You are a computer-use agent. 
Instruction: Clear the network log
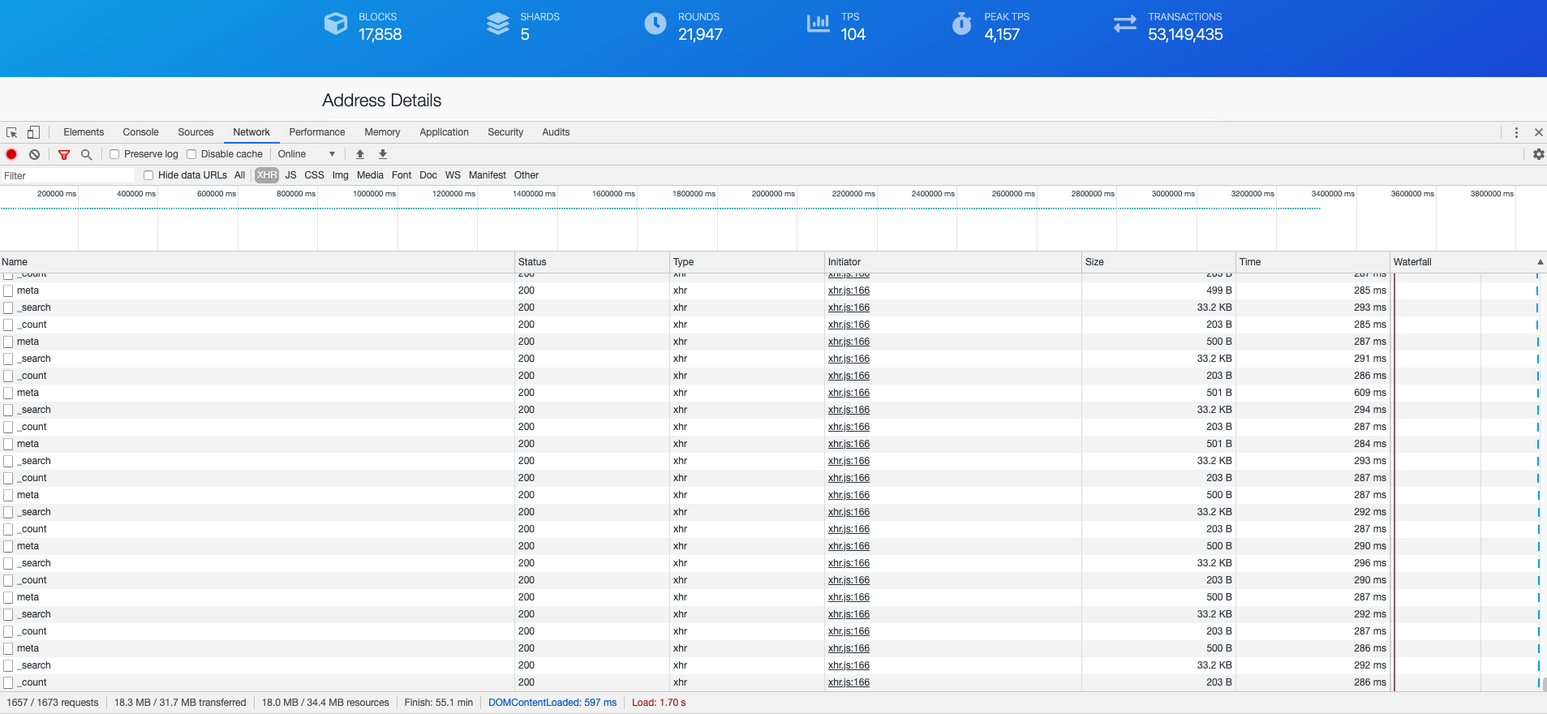[x=34, y=154]
